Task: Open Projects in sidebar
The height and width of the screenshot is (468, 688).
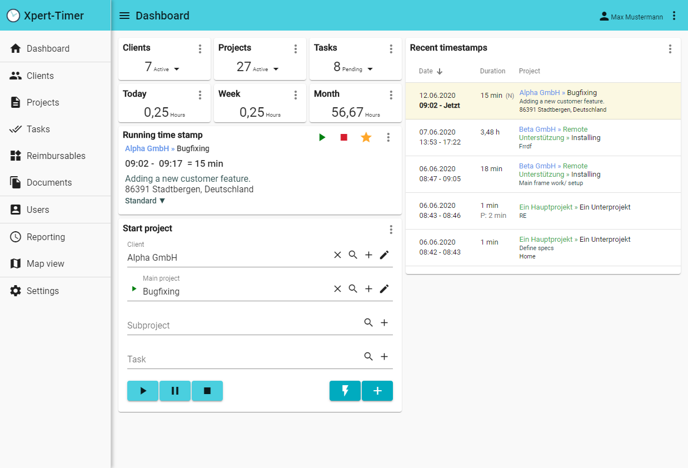Action: click(56, 102)
